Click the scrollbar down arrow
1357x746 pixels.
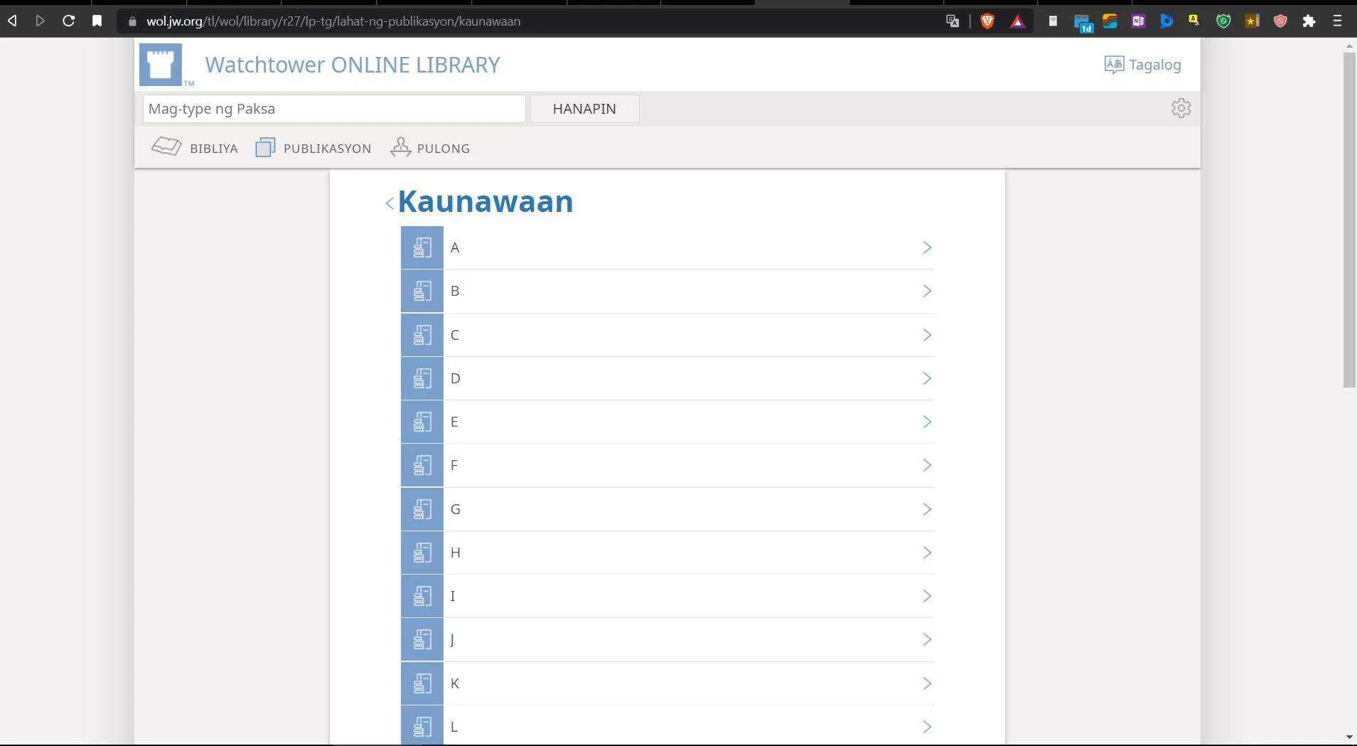point(1349,737)
